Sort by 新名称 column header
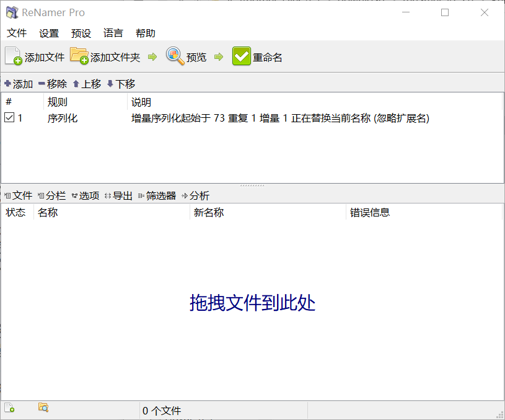 point(268,212)
